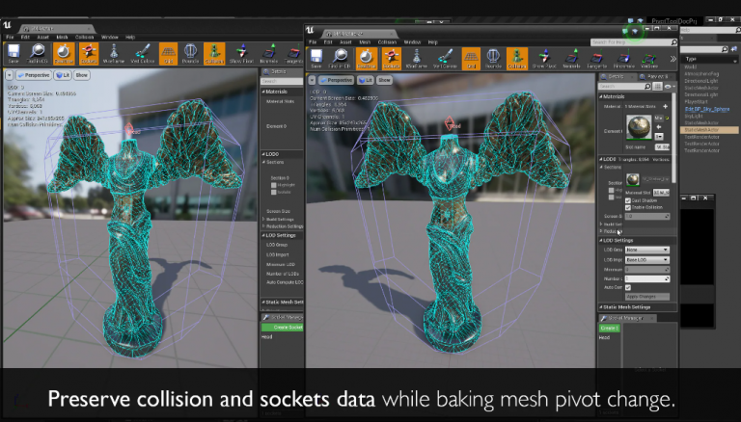The image size is (741, 422).
Task: Select Head socket in right Socket Manager
Action: coord(604,337)
